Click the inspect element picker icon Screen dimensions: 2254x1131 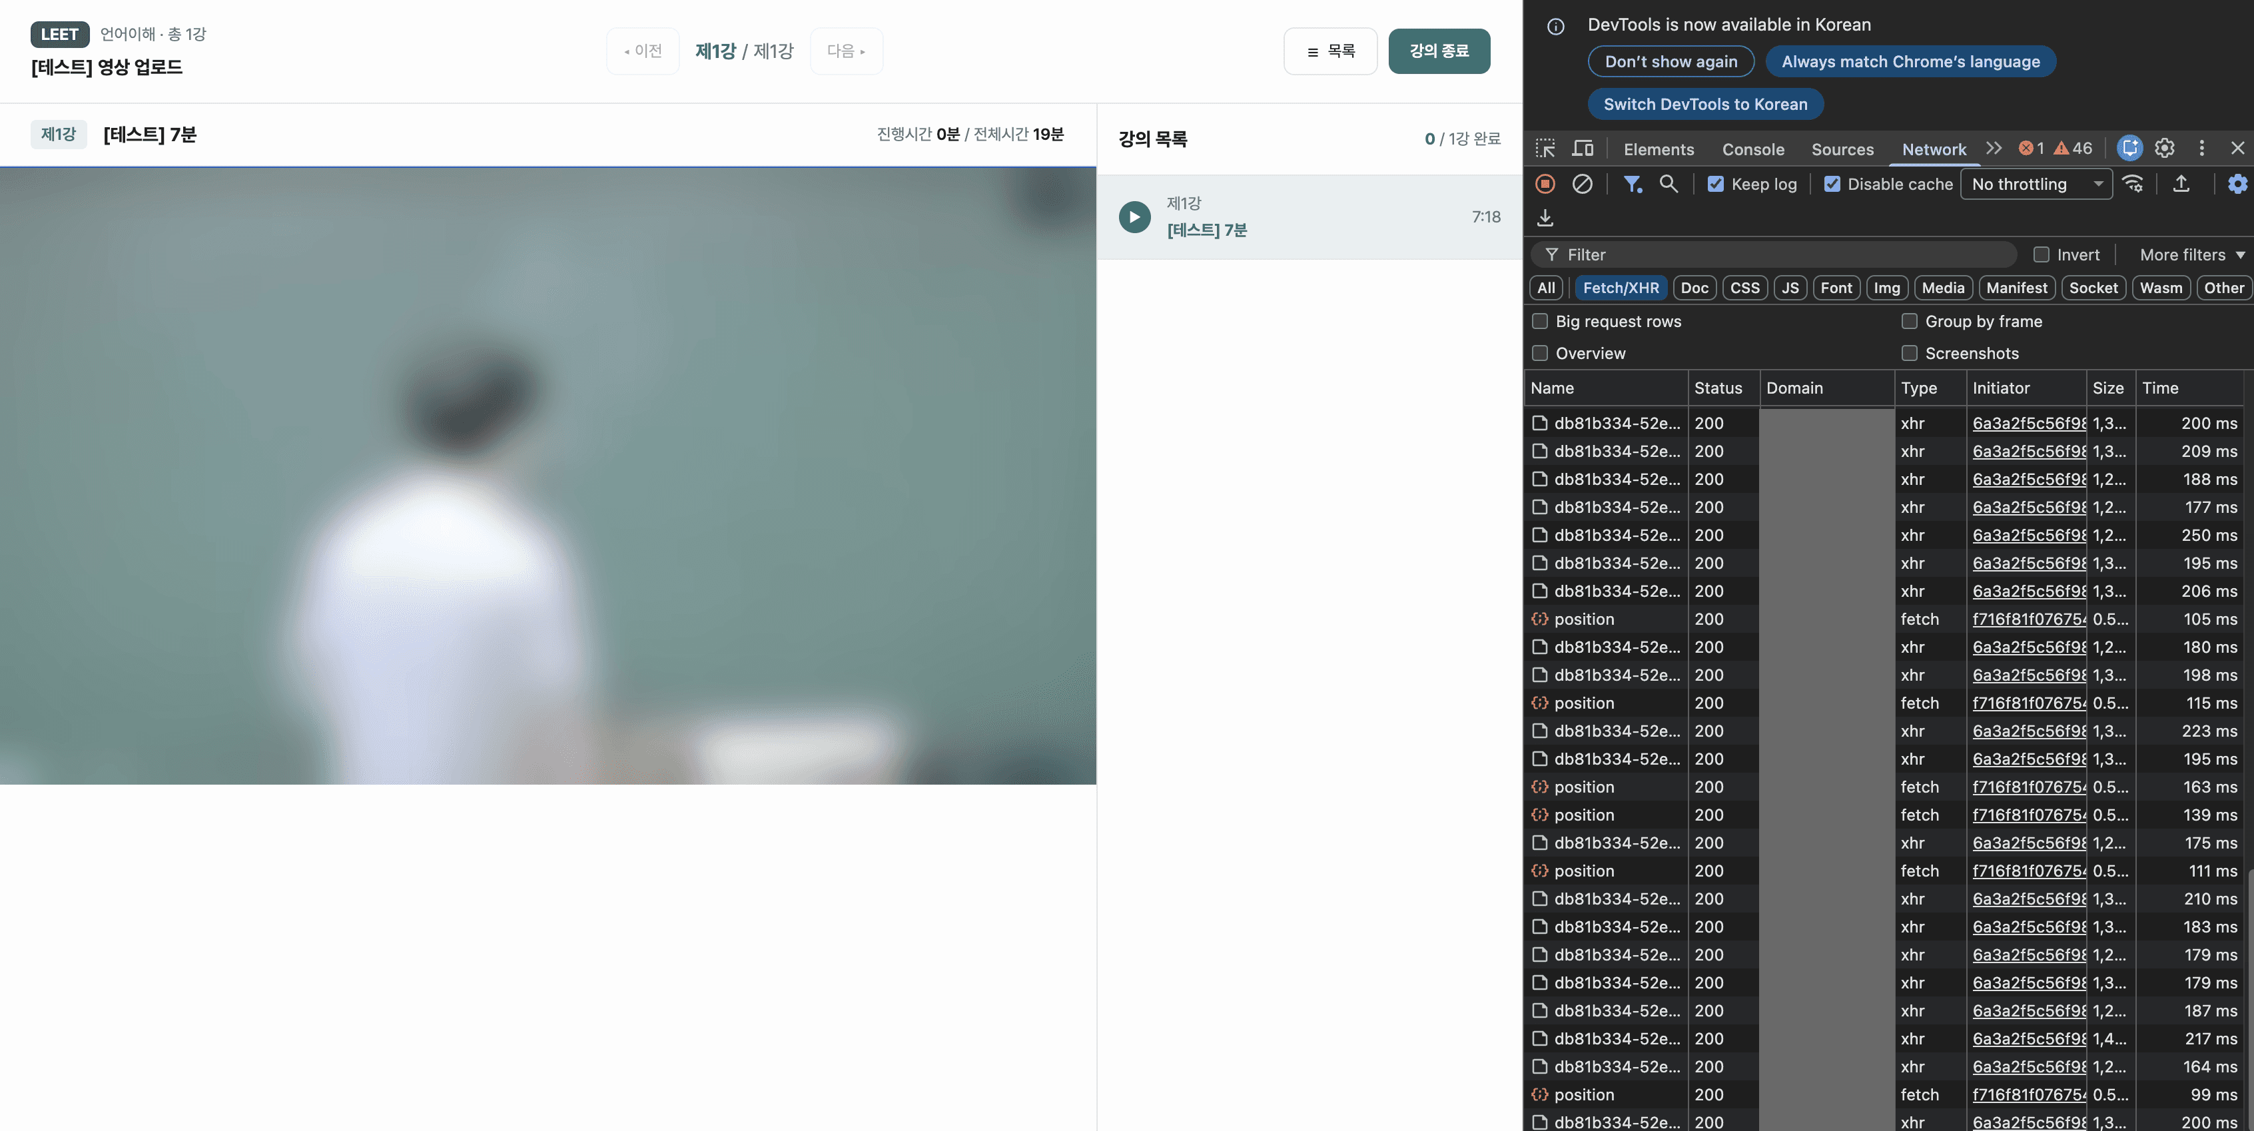tap(1545, 149)
